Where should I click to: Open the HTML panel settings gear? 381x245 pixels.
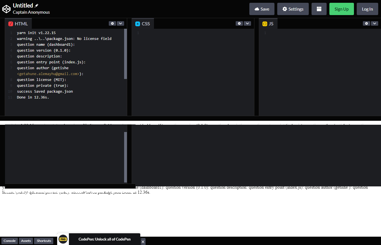[x=112, y=23]
